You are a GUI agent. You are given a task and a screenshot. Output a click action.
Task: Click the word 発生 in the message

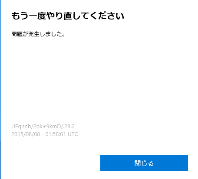(x=34, y=34)
